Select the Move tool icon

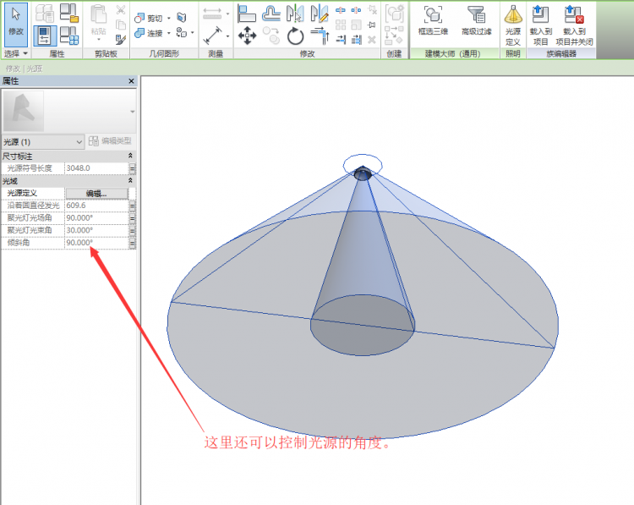(x=247, y=36)
